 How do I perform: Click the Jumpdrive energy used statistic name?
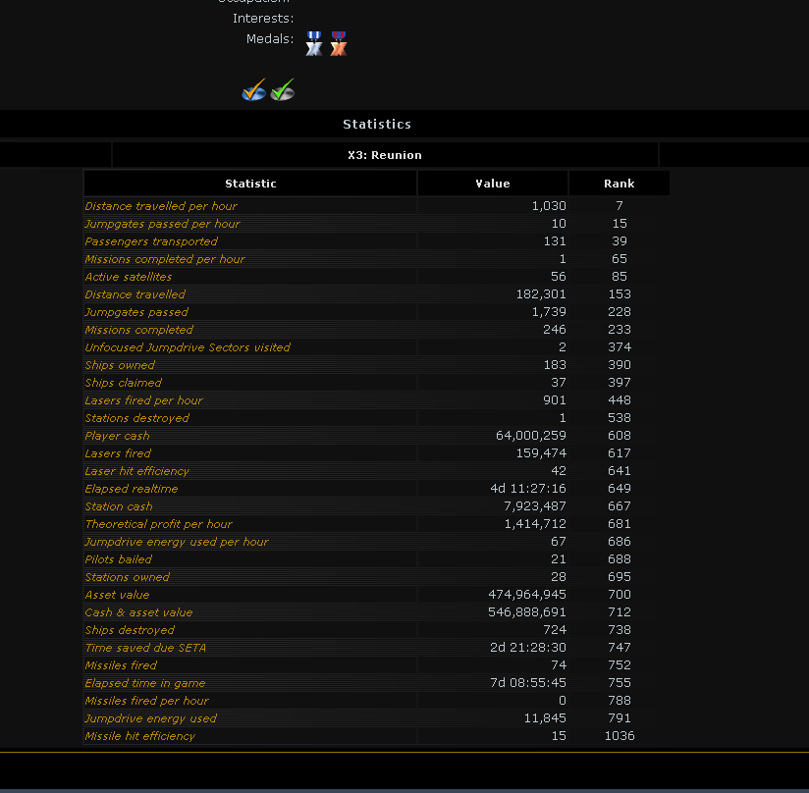[151, 718]
